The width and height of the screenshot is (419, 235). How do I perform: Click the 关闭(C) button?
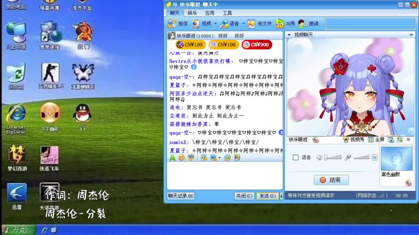[244, 196]
